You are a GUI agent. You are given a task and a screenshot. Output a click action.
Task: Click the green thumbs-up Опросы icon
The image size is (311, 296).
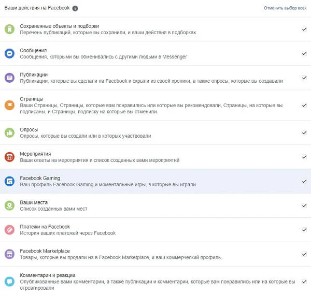click(9, 132)
